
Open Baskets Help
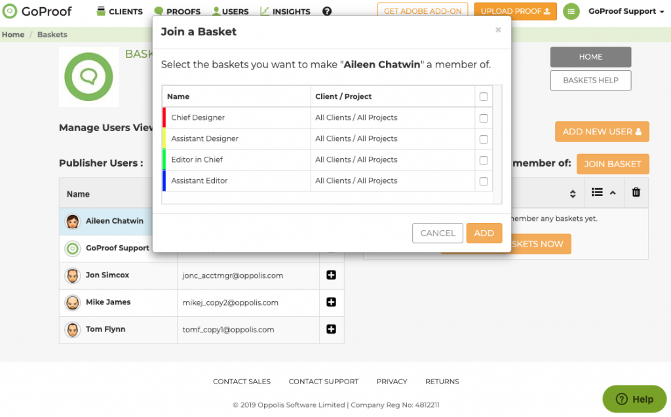[590, 81]
